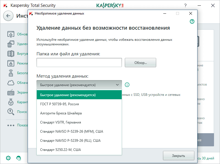Screen dimensions: 220x164
Task: Click the 'Режим' sidebar link
Action: click(x=22, y=63)
